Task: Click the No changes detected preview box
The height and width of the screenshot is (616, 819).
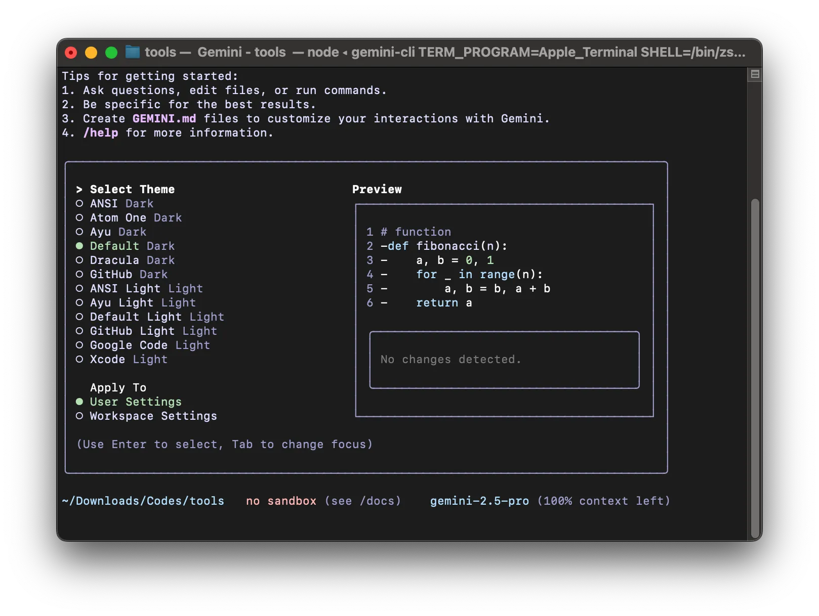Action: click(504, 360)
